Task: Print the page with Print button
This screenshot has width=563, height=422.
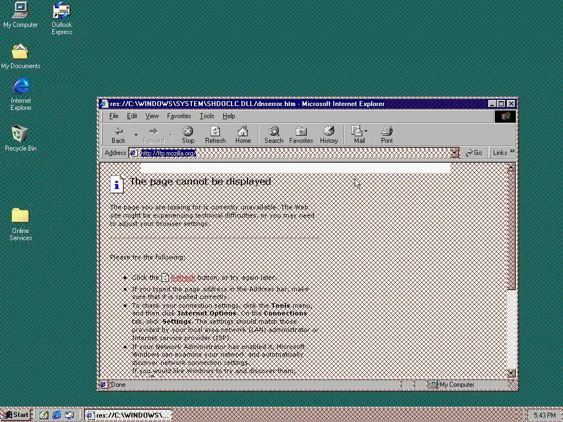Action: 387,135
